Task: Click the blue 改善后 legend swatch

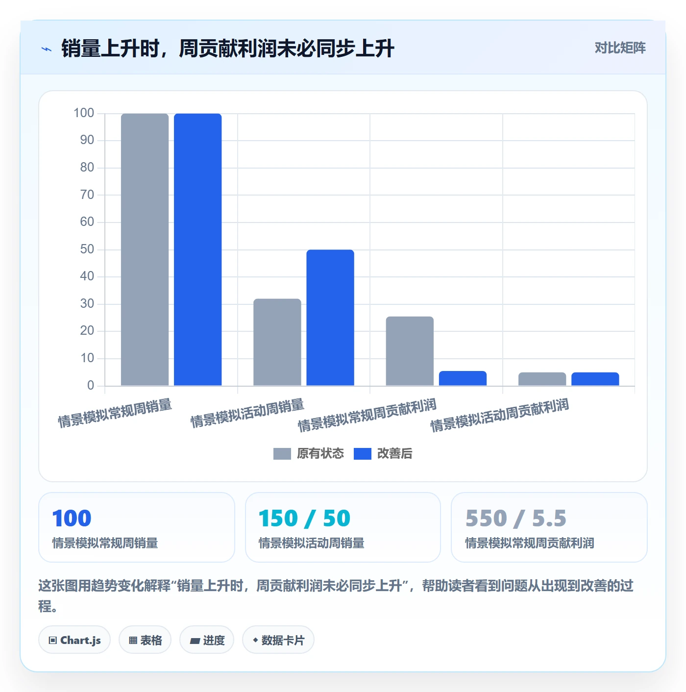Action: (x=363, y=454)
